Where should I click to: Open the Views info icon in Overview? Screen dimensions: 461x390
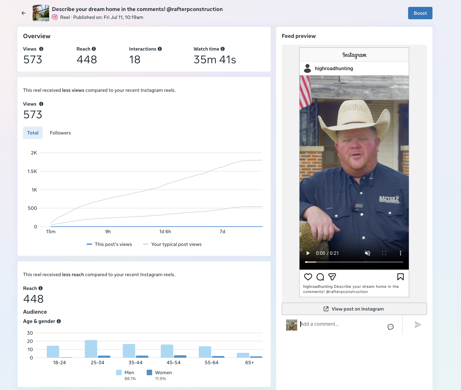point(41,49)
